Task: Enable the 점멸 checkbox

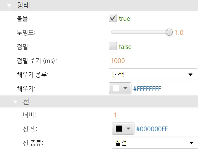Action: pos(113,46)
